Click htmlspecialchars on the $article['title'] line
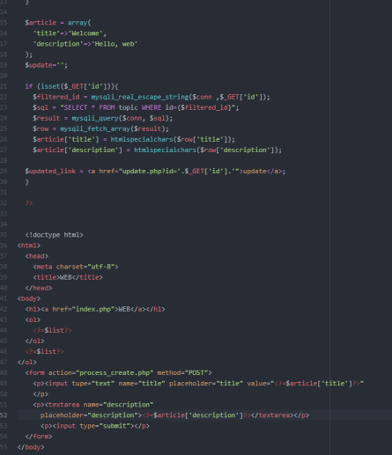The image size is (392, 455). (142, 139)
